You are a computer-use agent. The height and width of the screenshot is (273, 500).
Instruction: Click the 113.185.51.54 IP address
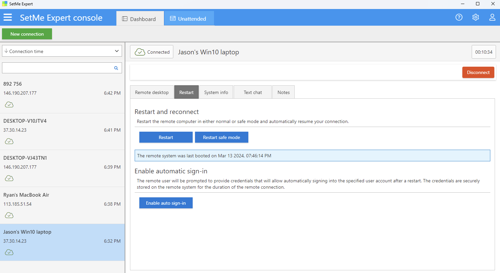pos(18,204)
